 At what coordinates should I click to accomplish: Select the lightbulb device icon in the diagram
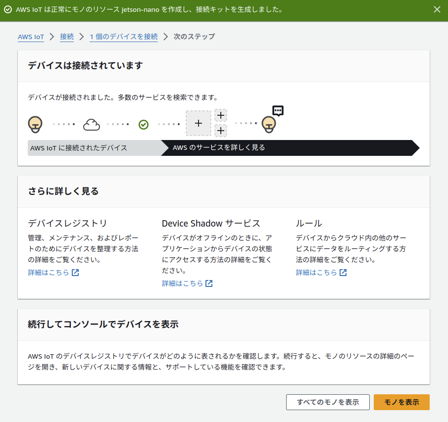pyautogui.click(x=35, y=123)
